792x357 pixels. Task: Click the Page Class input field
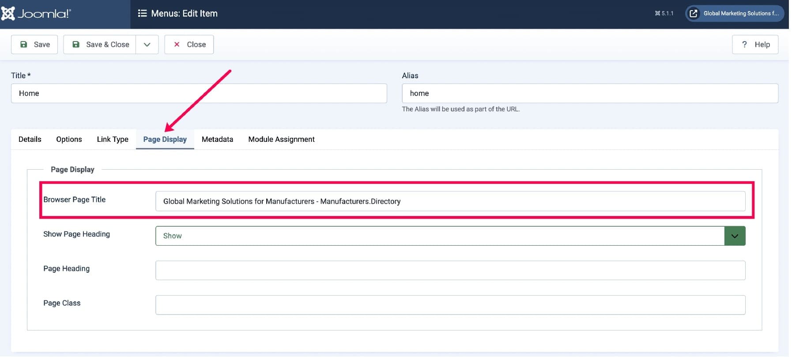(450, 305)
